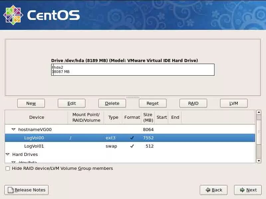The width and height of the screenshot is (266, 199).
Task: Click the End column header
Action: [x=175, y=117]
